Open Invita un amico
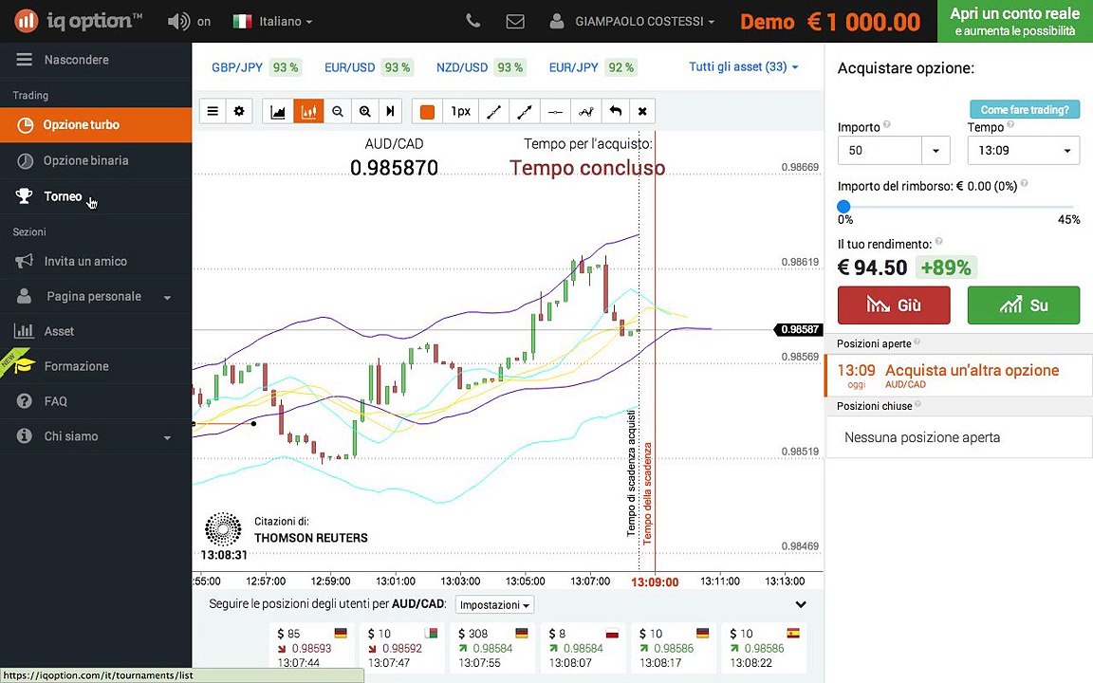 point(96,262)
